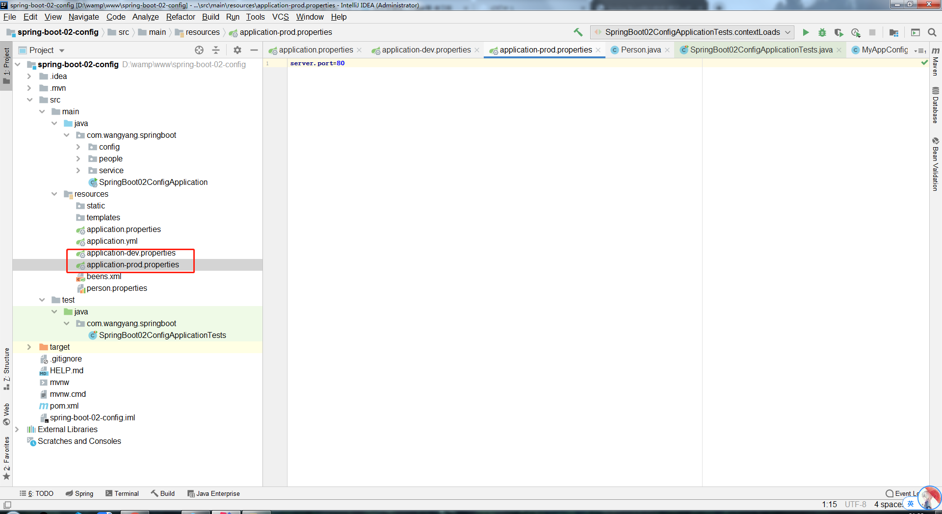
Task: Click the server.port=80 line in the editor
Action: (x=317, y=63)
